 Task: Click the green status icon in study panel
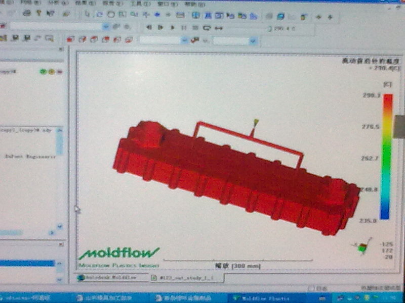pyautogui.click(x=44, y=72)
